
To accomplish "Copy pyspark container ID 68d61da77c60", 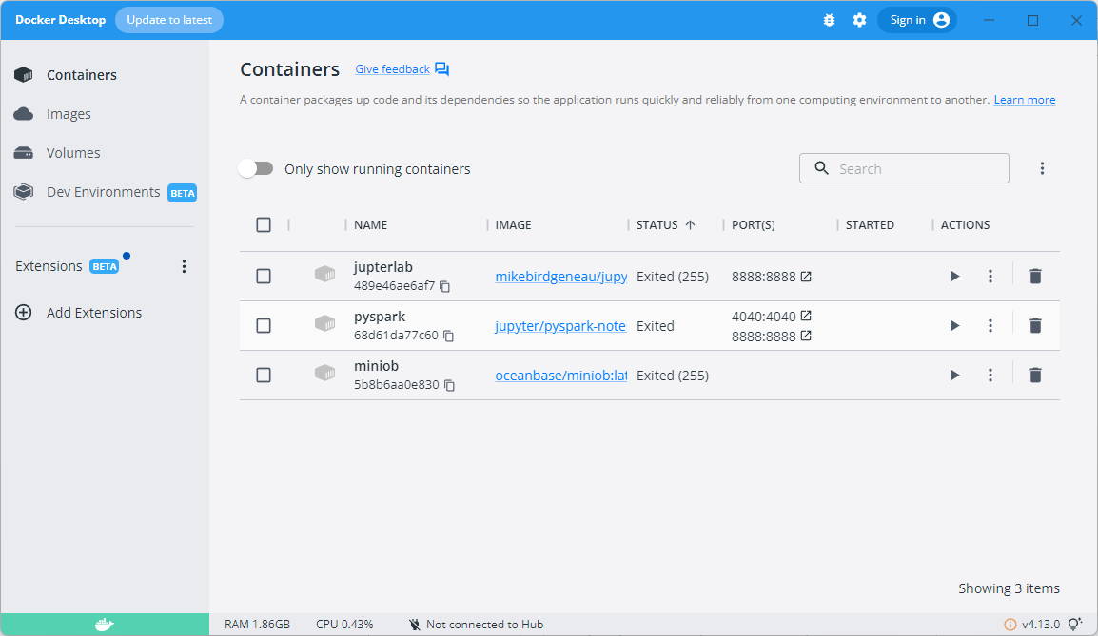I will (449, 336).
